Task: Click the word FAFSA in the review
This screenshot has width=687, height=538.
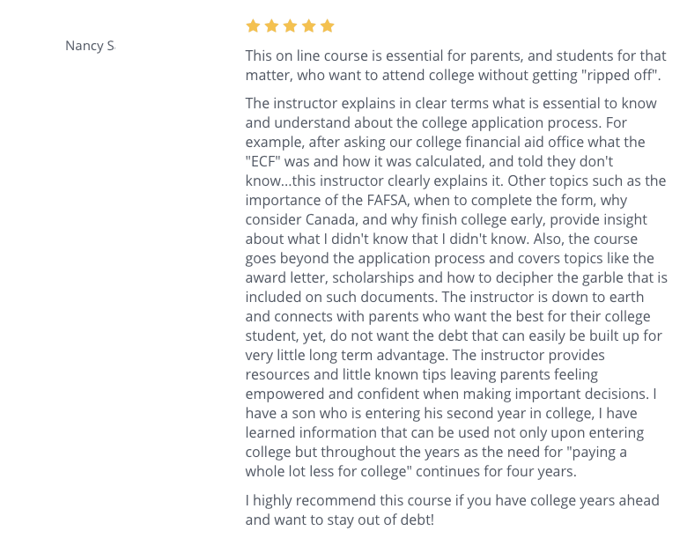Action: pos(388,200)
